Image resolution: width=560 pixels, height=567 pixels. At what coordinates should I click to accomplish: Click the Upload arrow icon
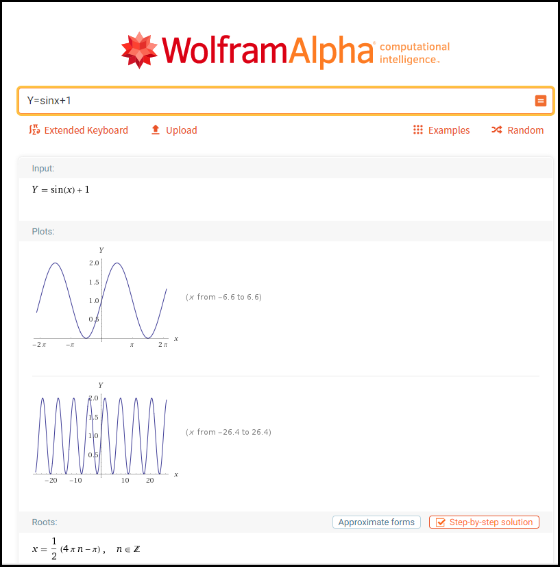[156, 130]
